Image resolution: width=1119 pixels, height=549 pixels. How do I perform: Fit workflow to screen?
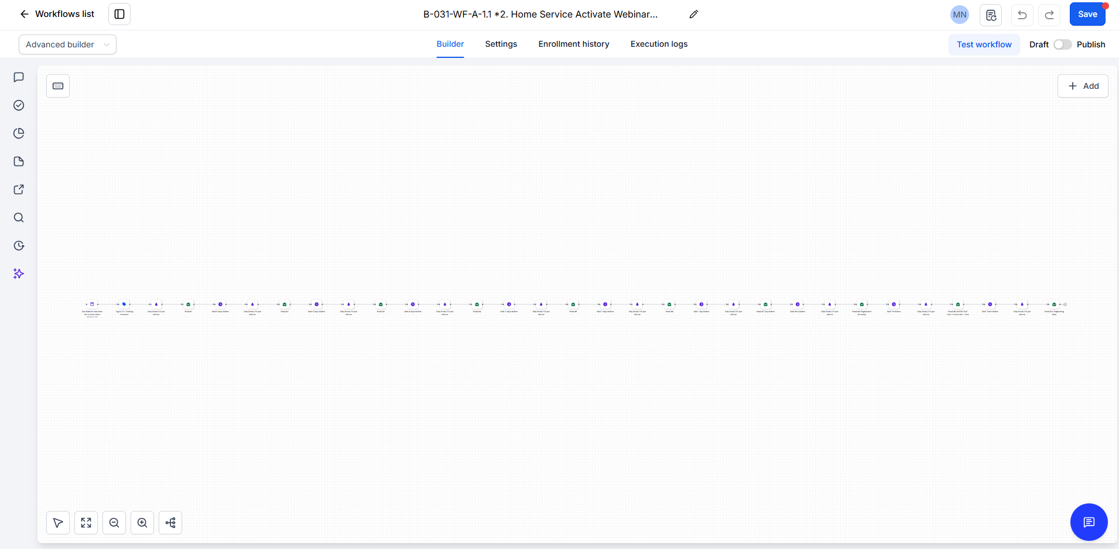point(86,523)
